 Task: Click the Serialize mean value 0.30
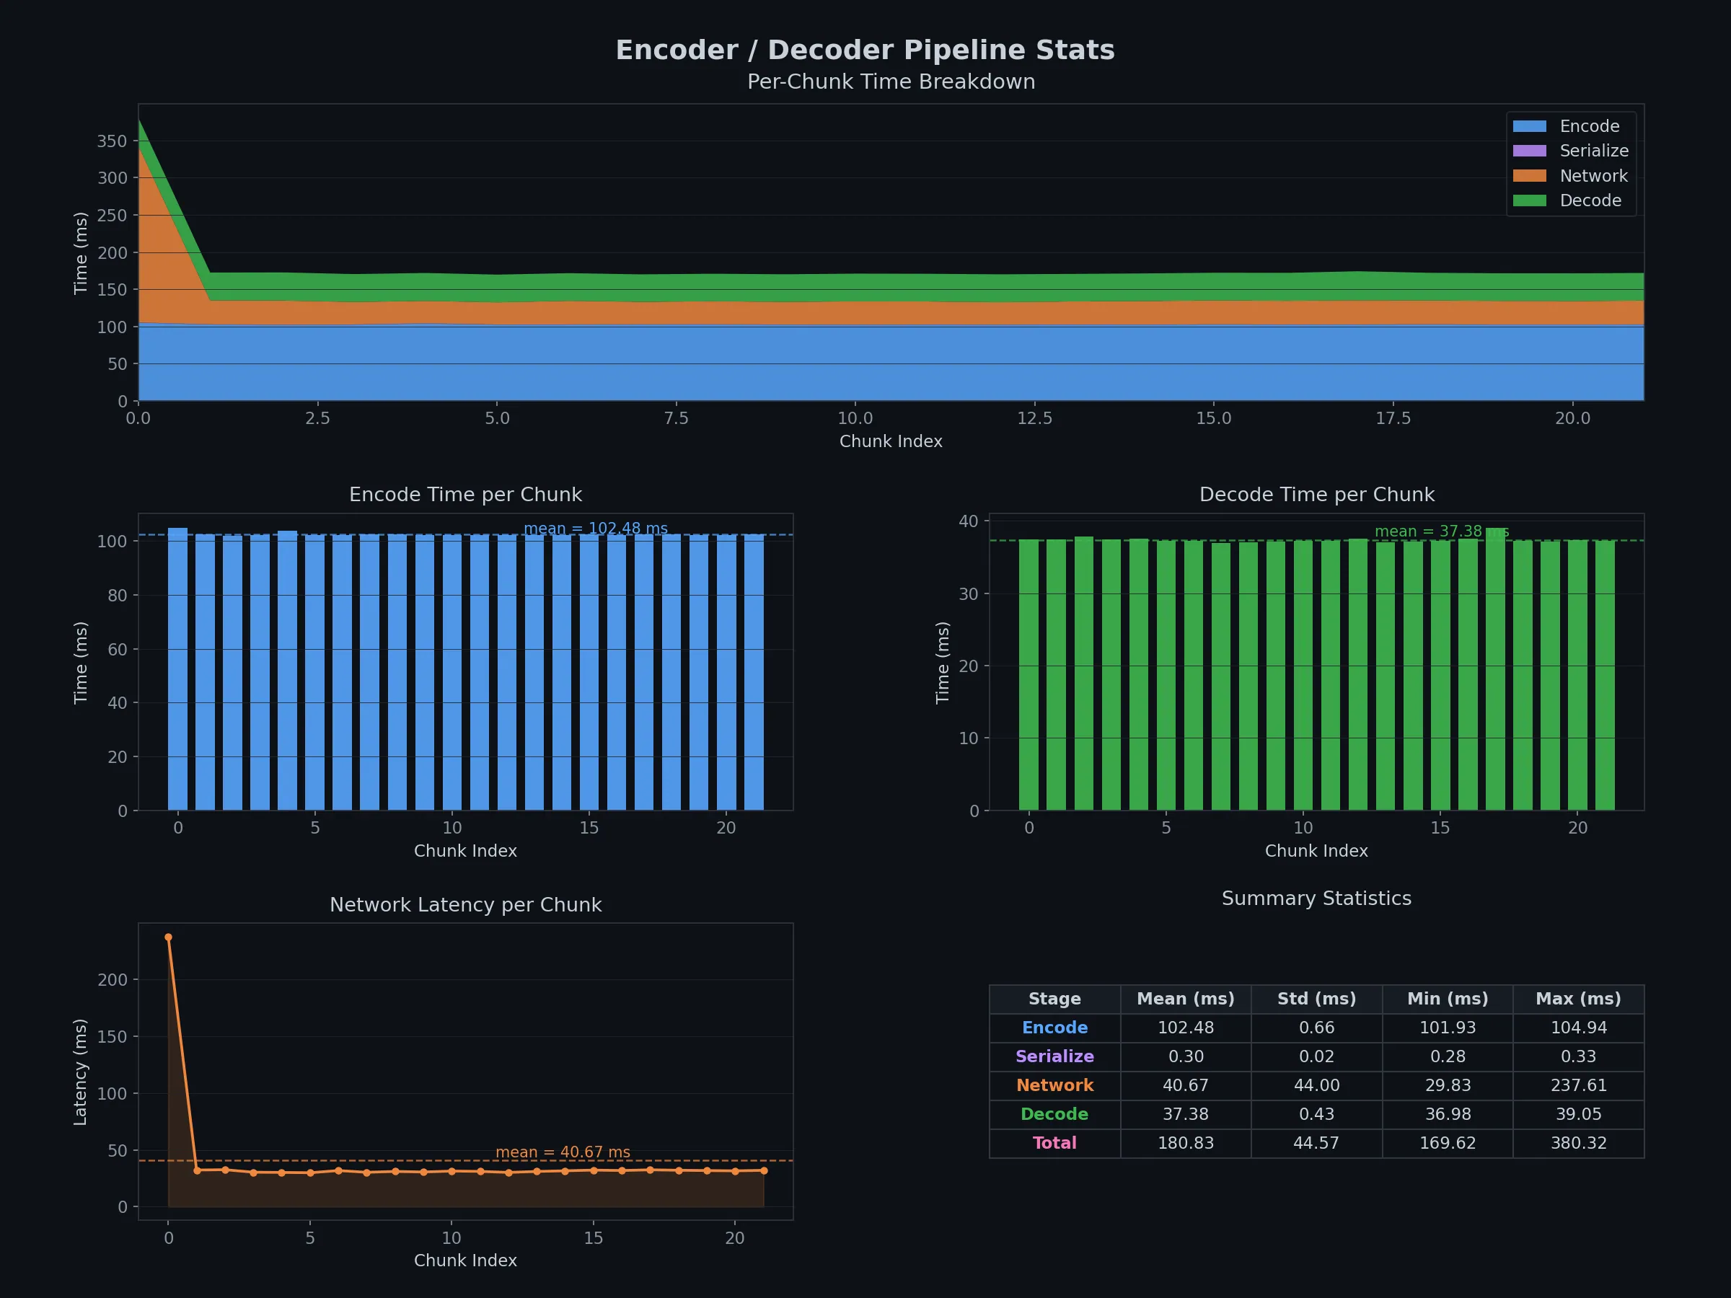click(1186, 1056)
